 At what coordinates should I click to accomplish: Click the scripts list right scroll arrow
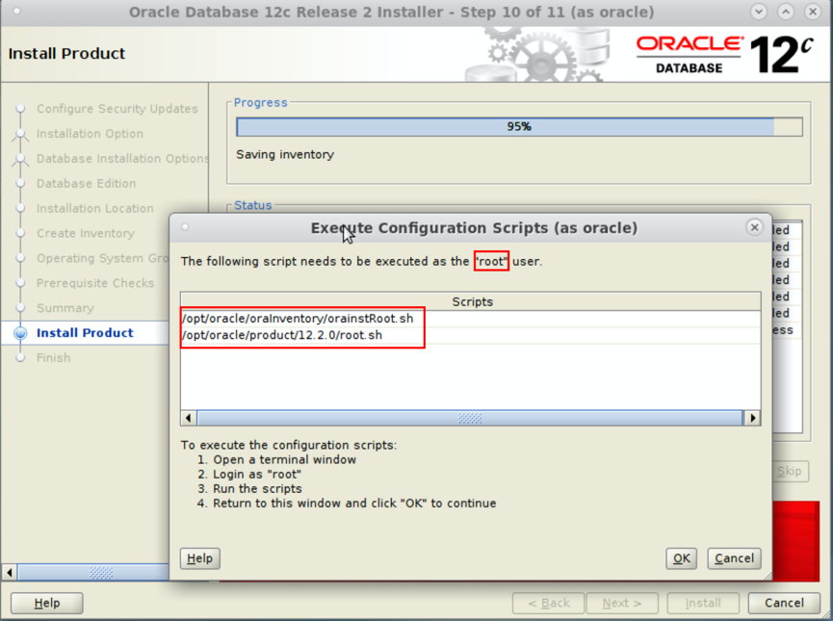[x=753, y=418]
